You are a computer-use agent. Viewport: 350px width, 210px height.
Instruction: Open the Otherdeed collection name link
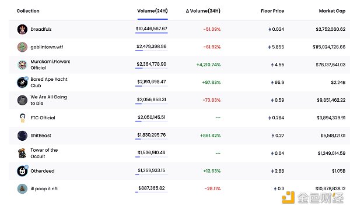[x=43, y=171]
